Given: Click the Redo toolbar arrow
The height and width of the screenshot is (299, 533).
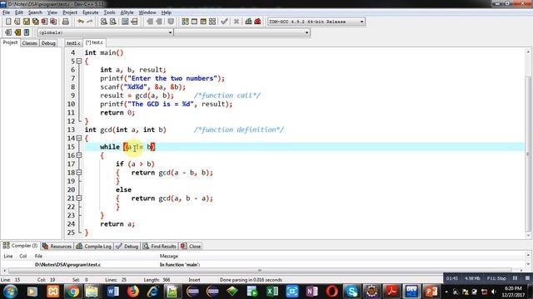Looking at the screenshot, I should point(90,22).
